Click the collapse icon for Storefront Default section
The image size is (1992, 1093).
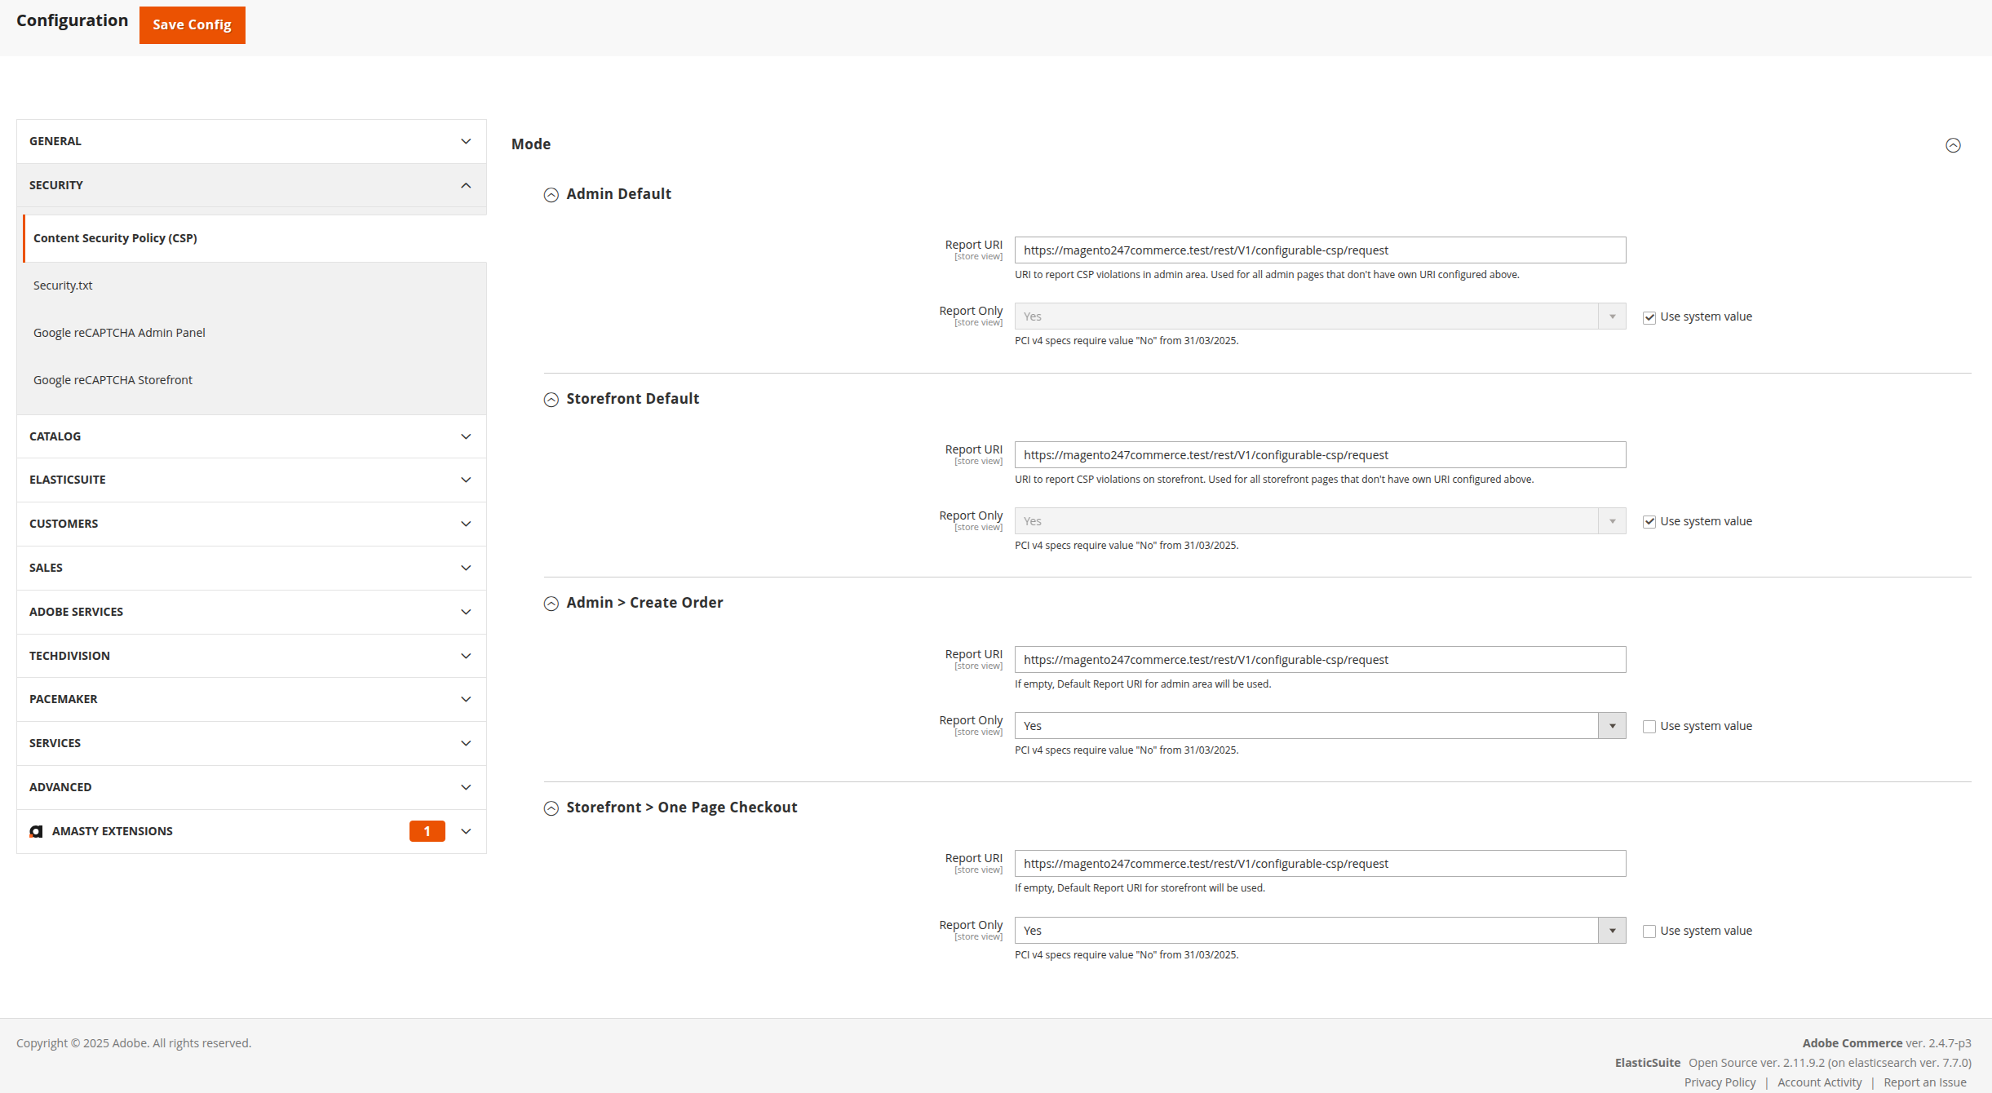pyautogui.click(x=551, y=398)
